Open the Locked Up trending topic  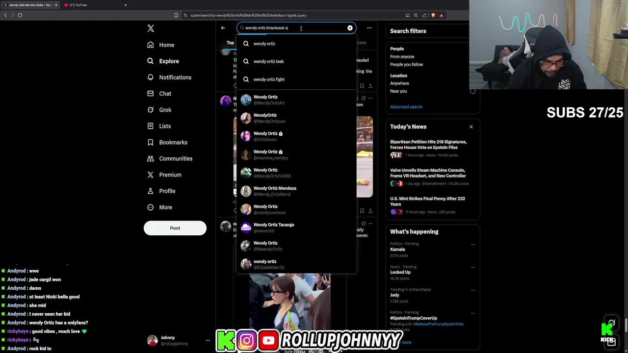click(x=400, y=273)
